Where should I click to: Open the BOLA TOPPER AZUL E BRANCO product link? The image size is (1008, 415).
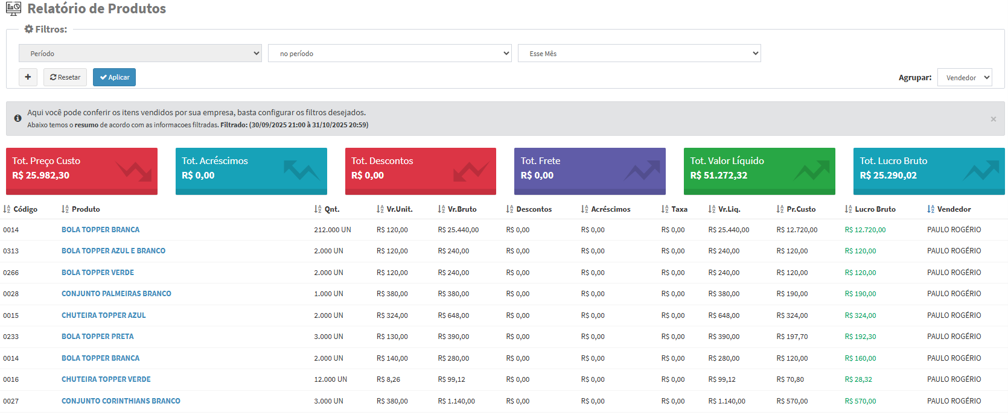[x=113, y=251]
